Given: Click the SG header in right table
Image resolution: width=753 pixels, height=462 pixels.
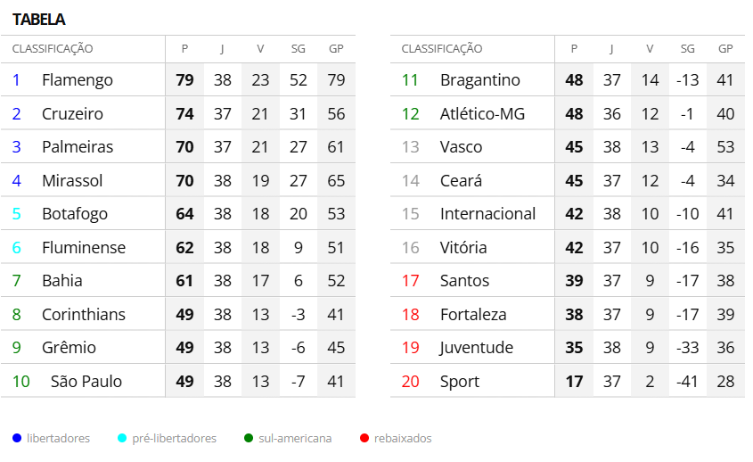Looking at the screenshot, I should click(687, 49).
